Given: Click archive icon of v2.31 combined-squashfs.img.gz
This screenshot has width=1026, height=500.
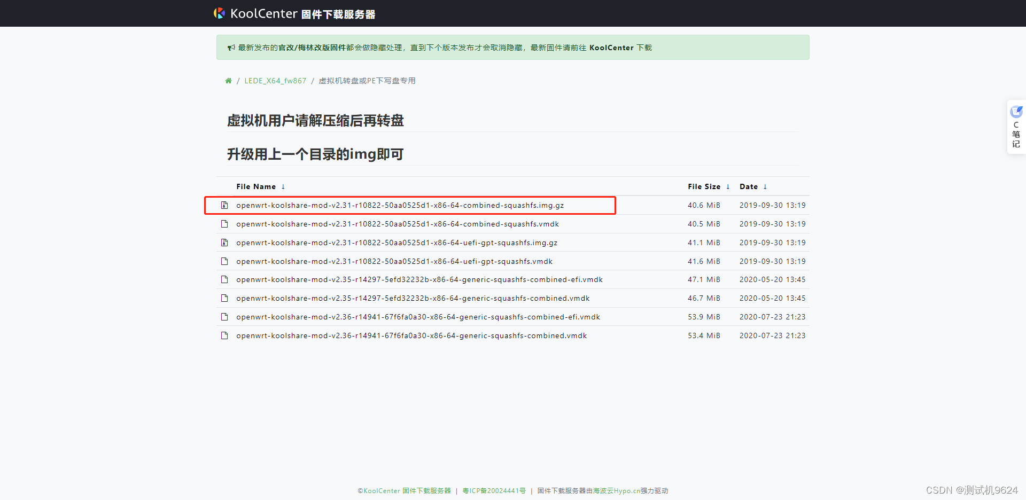Looking at the screenshot, I should pyautogui.click(x=224, y=205).
